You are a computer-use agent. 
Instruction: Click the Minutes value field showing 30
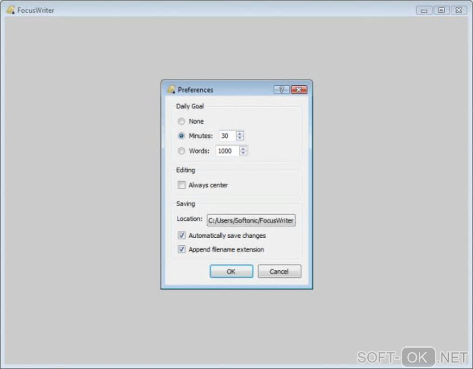(227, 136)
